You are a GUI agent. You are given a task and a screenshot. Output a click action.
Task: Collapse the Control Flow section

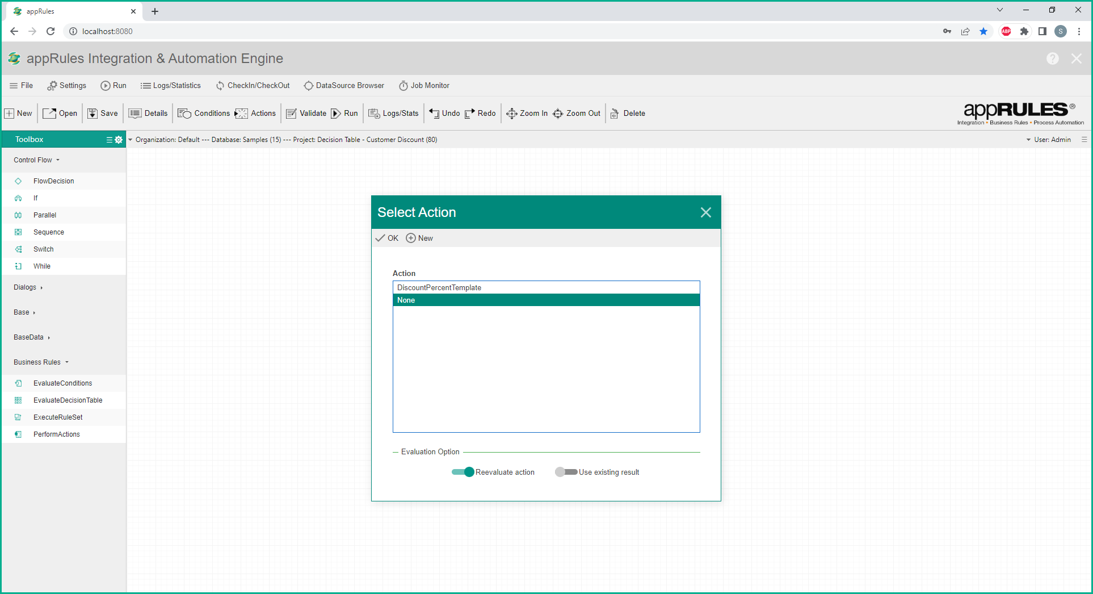[36, 160]
